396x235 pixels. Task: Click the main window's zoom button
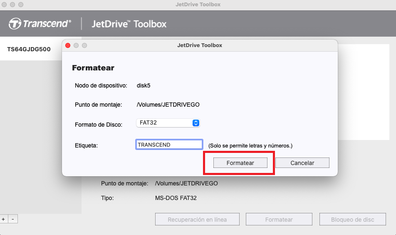pyautogui.click(x=21, y=5)
